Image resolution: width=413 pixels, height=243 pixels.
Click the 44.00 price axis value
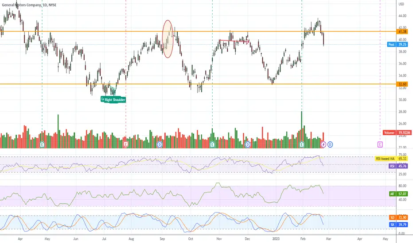(402, 16)
